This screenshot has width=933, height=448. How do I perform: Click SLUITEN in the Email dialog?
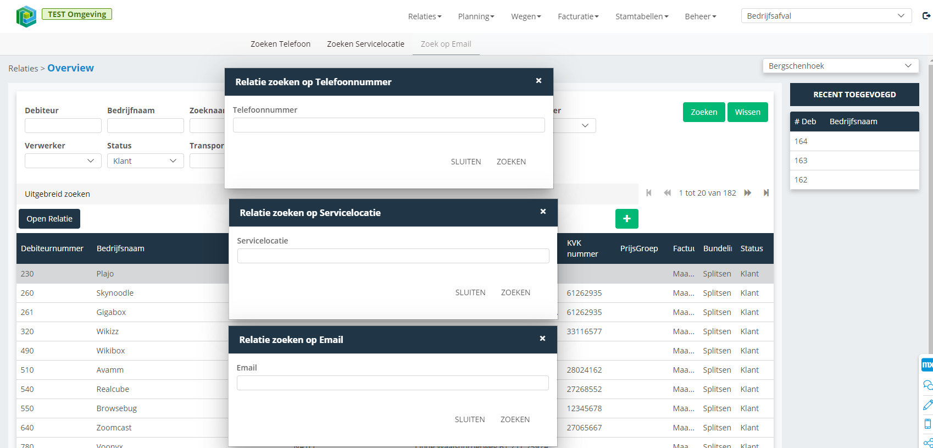(470, 419)
